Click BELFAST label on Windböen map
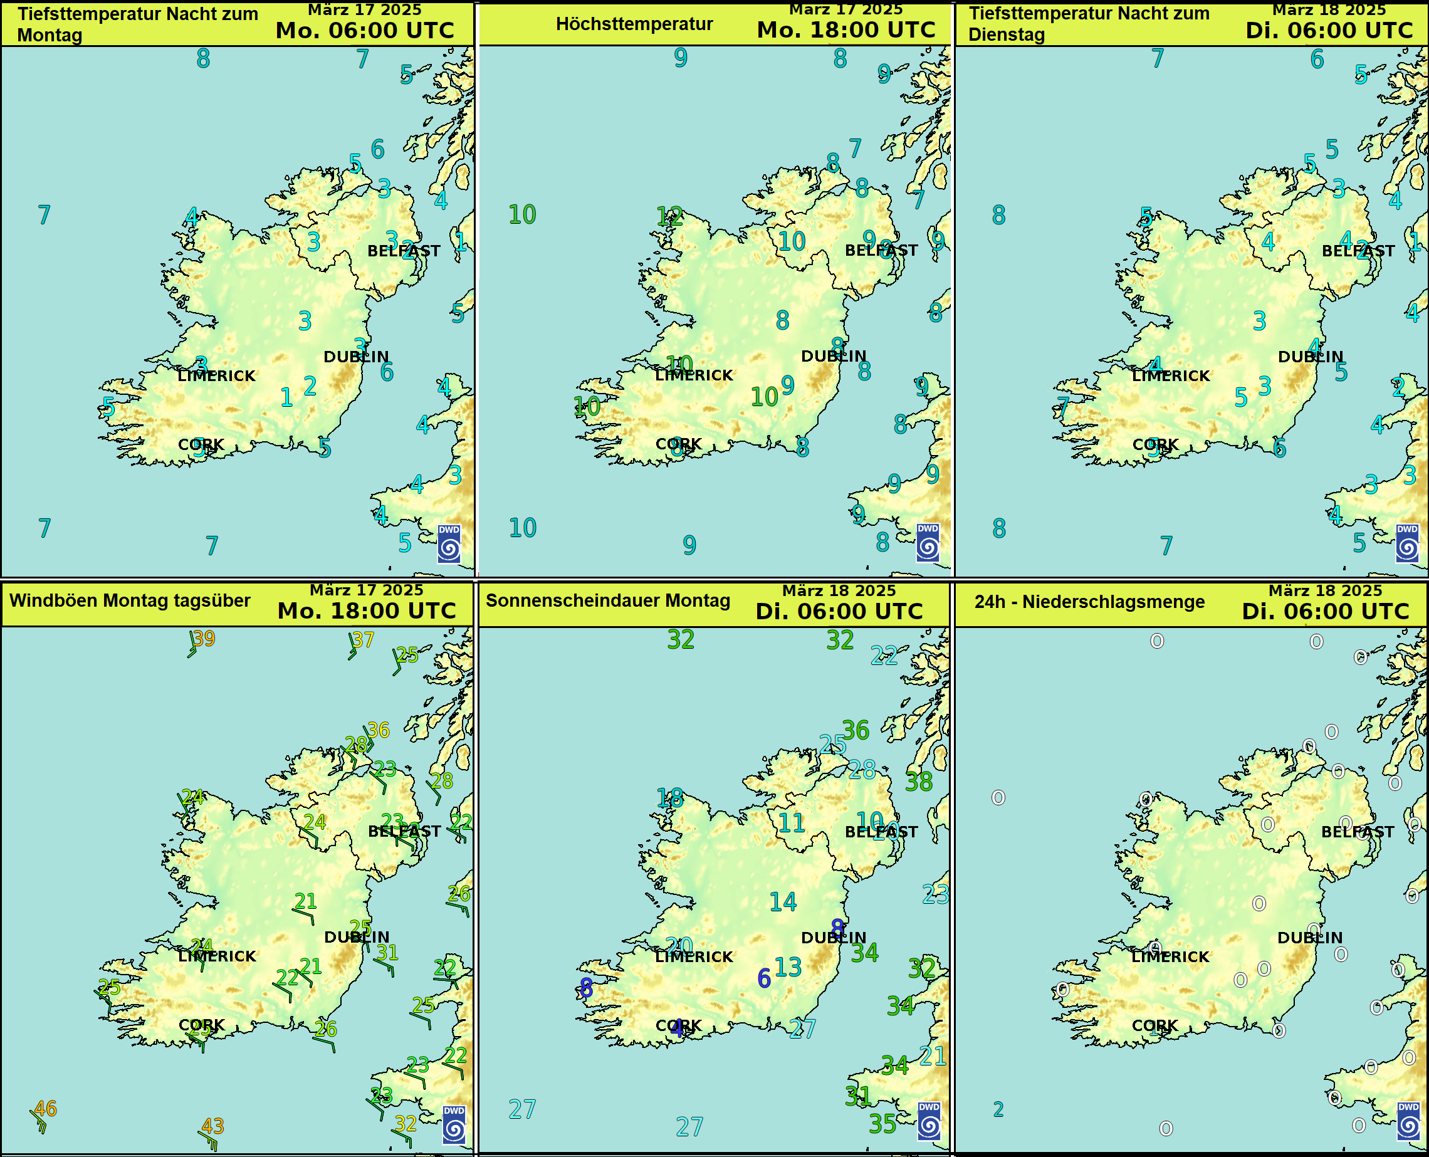The image size is (1429, 1157). pos(405,832)
